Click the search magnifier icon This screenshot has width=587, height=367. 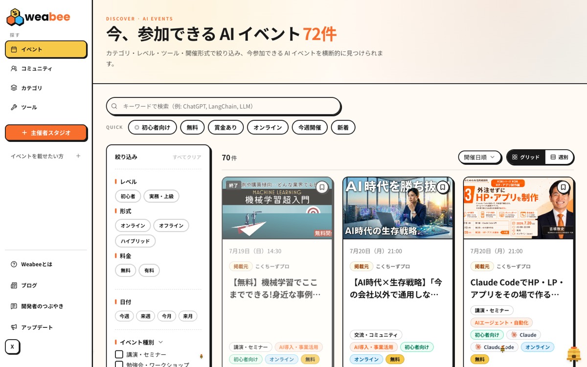pos(114,106)
